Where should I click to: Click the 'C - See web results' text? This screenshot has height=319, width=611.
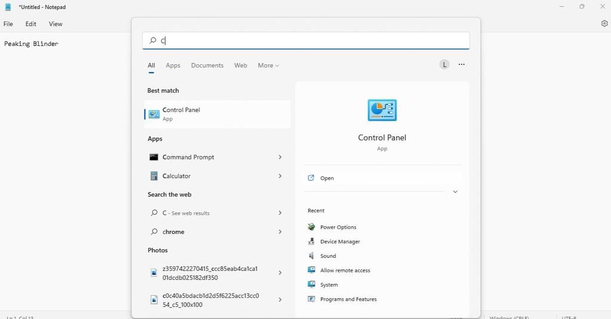(x=186, y=213)
